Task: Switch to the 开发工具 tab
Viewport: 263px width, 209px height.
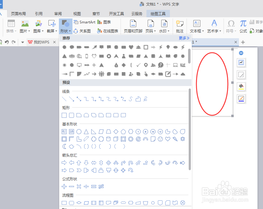Action: tap(117, 14)
